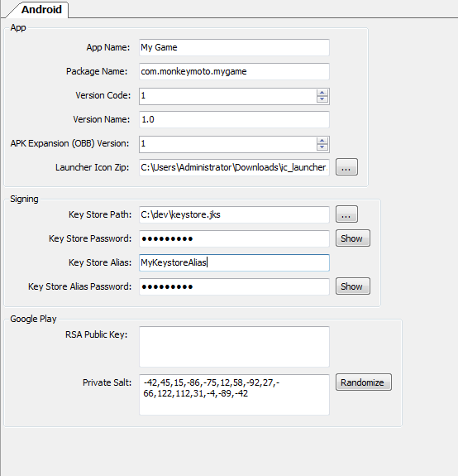
Task: Click the RSA Public Key text area
Action: [234, 347]
